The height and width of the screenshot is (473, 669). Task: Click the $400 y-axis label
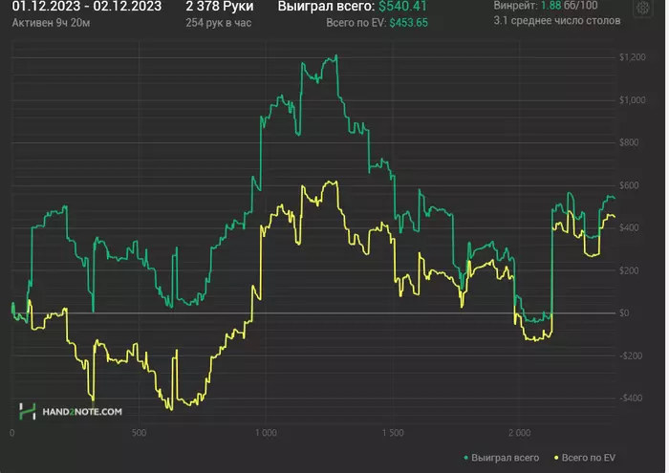point(629,227)
